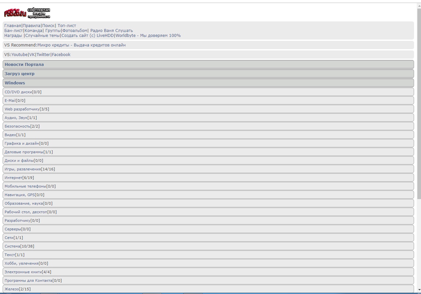
Task: Open the Фотоальбом link
Action: click(x=75, y=31)
